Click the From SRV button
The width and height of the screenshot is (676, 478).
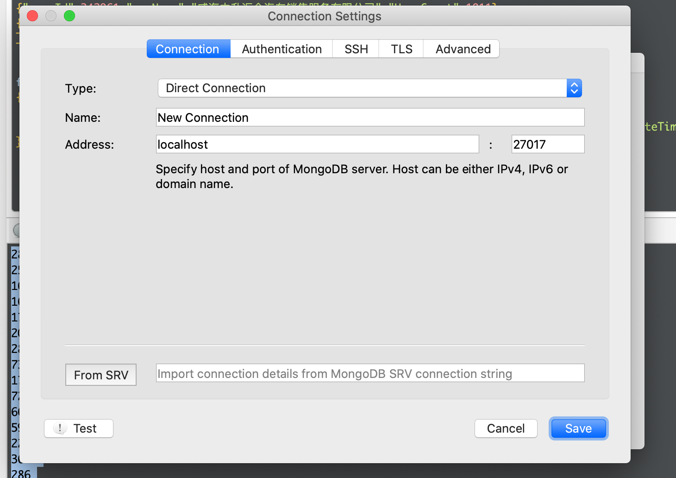click(x=101, y=375)
